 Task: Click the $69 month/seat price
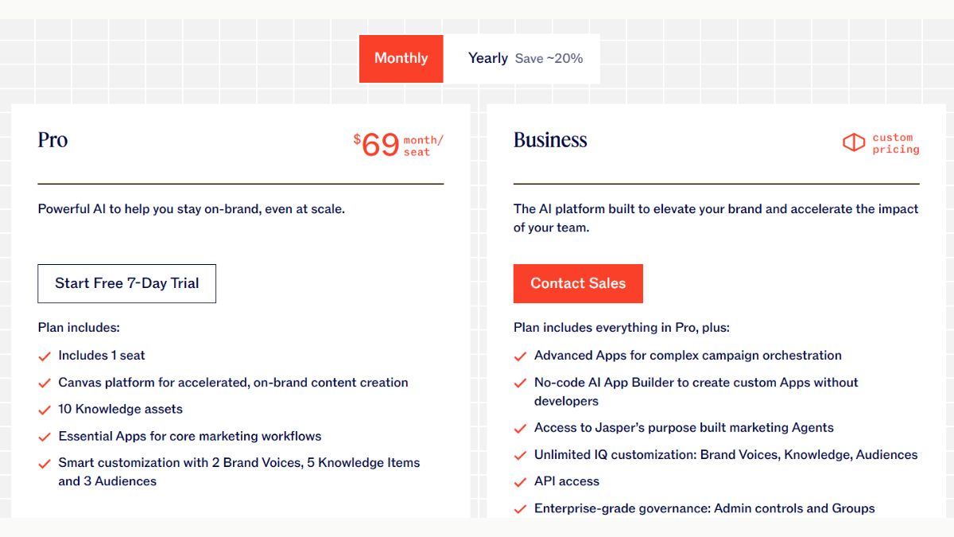coord(398,145)
